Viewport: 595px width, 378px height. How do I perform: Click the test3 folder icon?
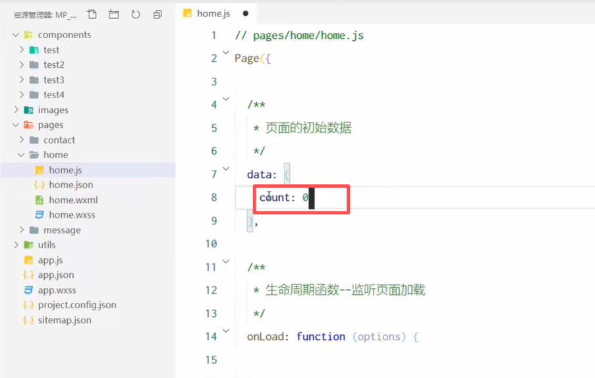tap(34, 80)
